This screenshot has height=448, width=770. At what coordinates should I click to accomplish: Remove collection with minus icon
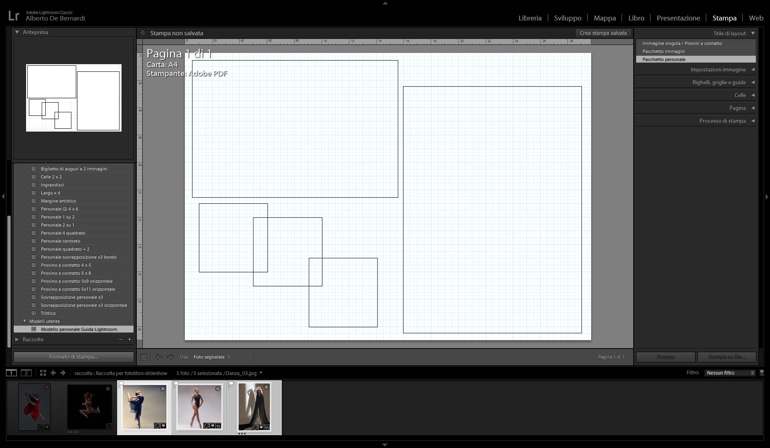click(x=121, y=339)
